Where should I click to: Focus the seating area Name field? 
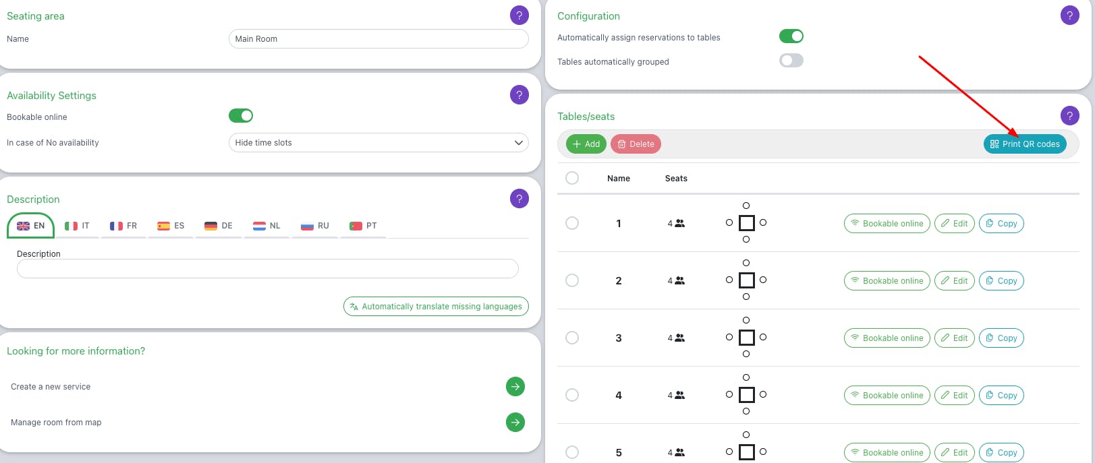[378, 39]
